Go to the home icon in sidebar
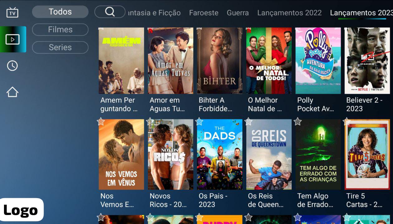 coord(12,92)
